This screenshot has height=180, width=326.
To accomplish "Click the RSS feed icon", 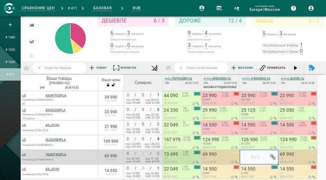I will [32, 56].
